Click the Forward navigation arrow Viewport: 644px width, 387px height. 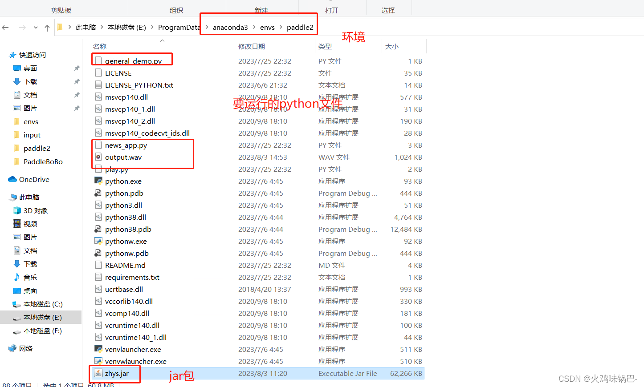(22, 28)
